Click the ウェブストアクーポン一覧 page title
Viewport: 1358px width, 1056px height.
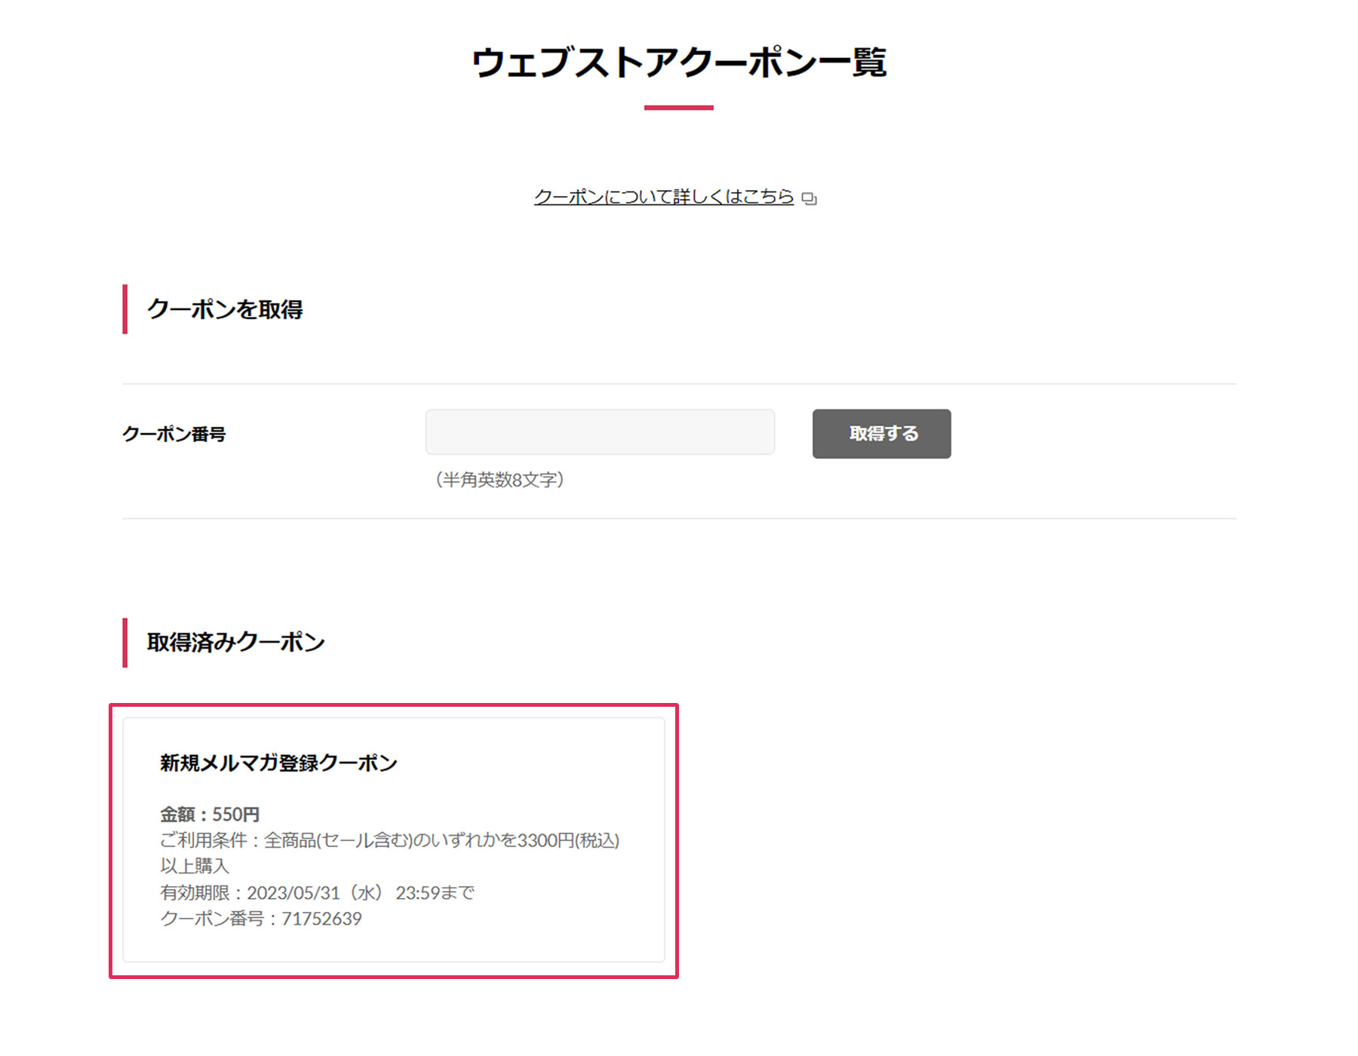tap(678, 63)
